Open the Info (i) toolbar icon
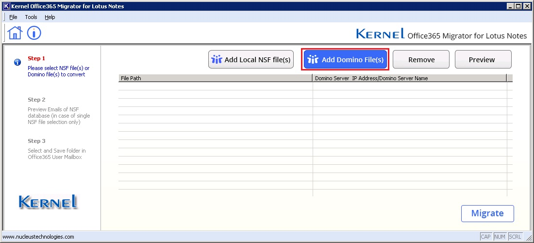 [x=34, y=33]
